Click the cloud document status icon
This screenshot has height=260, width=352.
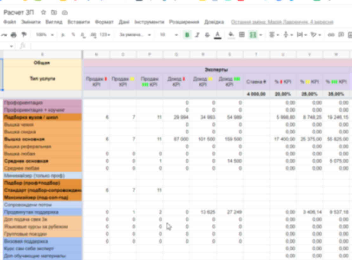(65, 13)
